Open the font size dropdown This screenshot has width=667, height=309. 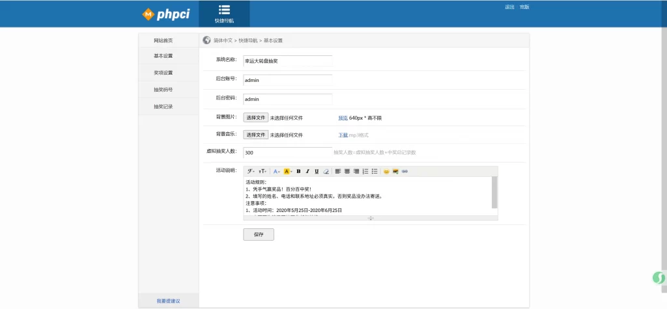(x=263, y=171)
